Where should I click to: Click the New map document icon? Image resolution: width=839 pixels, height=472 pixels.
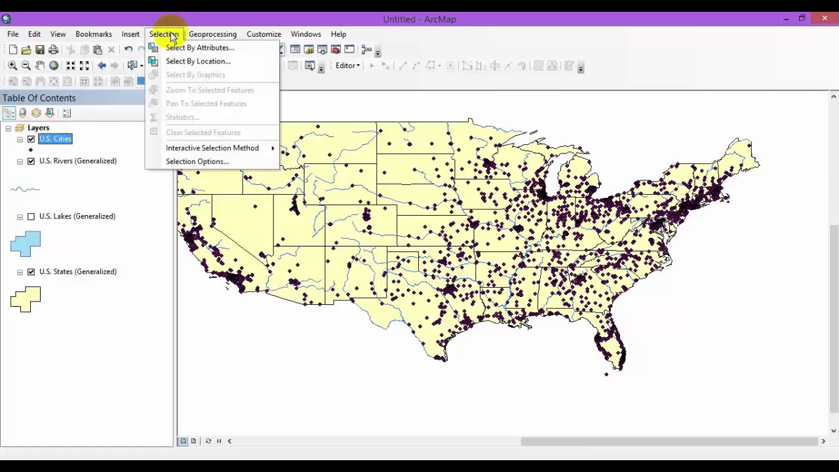point(13,50)
